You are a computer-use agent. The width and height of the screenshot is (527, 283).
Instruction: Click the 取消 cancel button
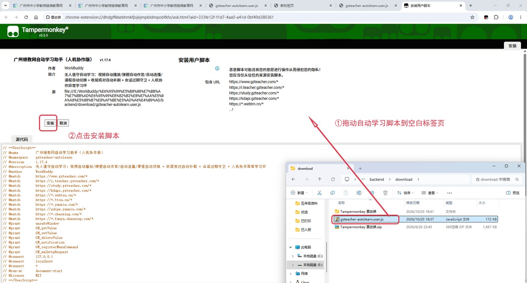point(63,123)
